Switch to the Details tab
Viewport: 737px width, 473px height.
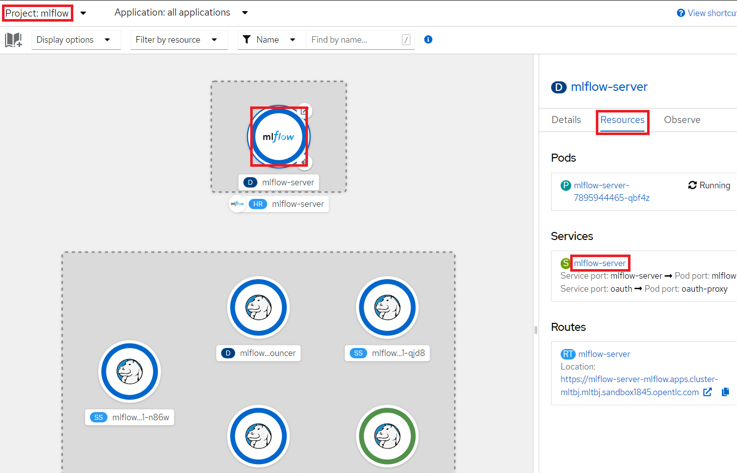[x=566, y=120]
